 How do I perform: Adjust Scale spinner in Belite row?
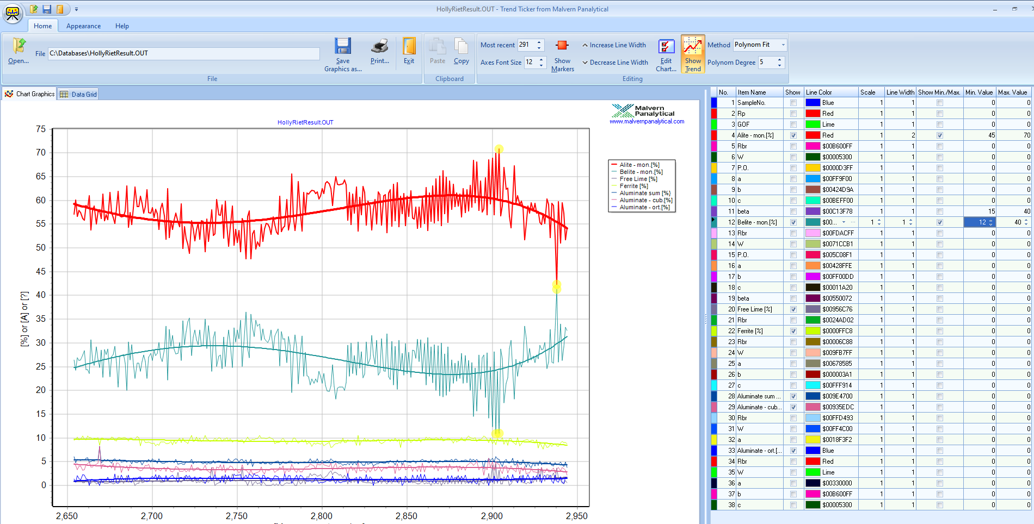879,222
